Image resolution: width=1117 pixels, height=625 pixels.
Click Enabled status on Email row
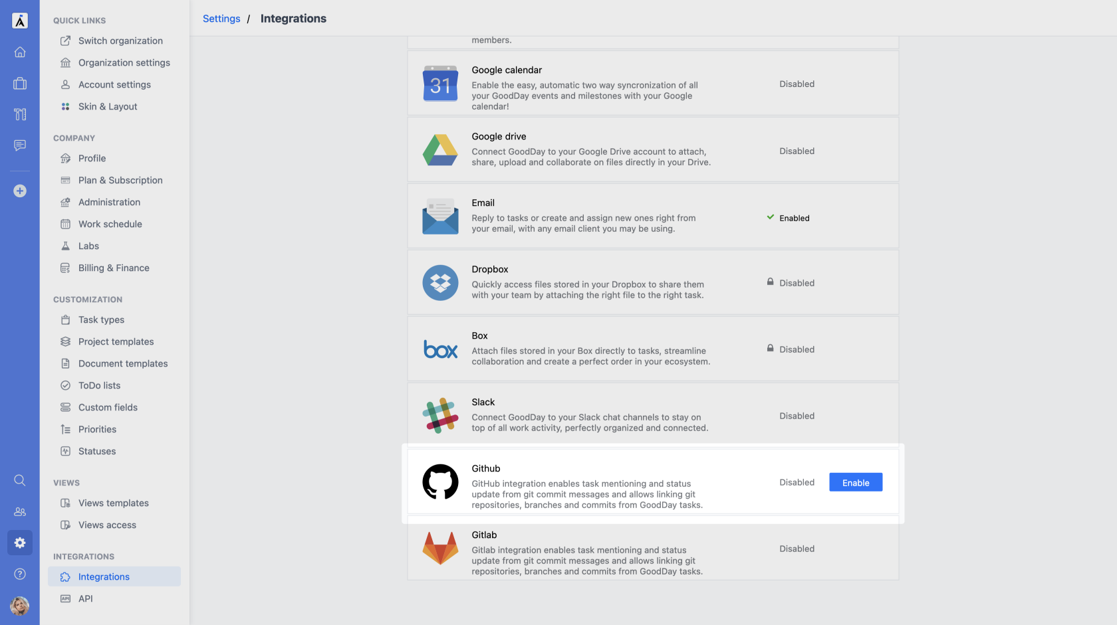click(795, 218)
